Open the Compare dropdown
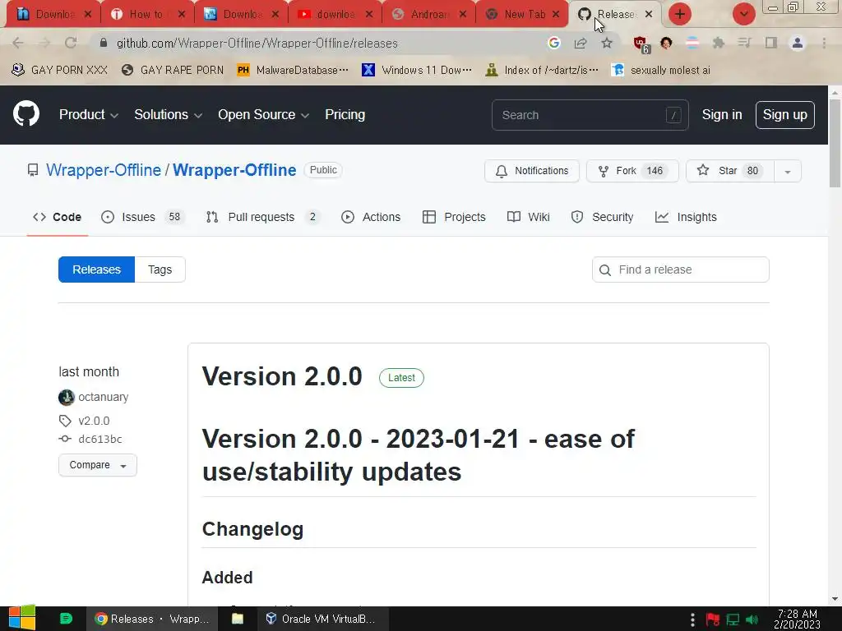842x631 pixels. click(x=98, y=465)
